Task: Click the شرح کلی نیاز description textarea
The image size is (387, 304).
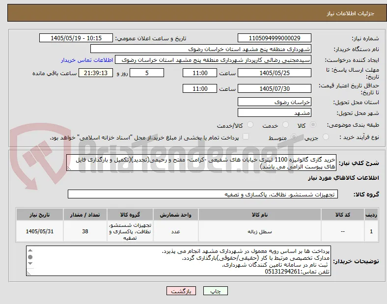Action: point(201,163)
